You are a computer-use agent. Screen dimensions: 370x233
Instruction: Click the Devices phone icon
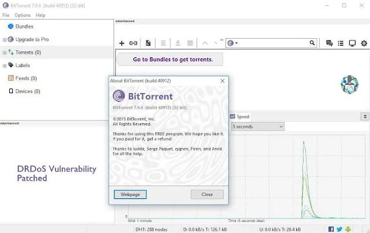point(11,91)
